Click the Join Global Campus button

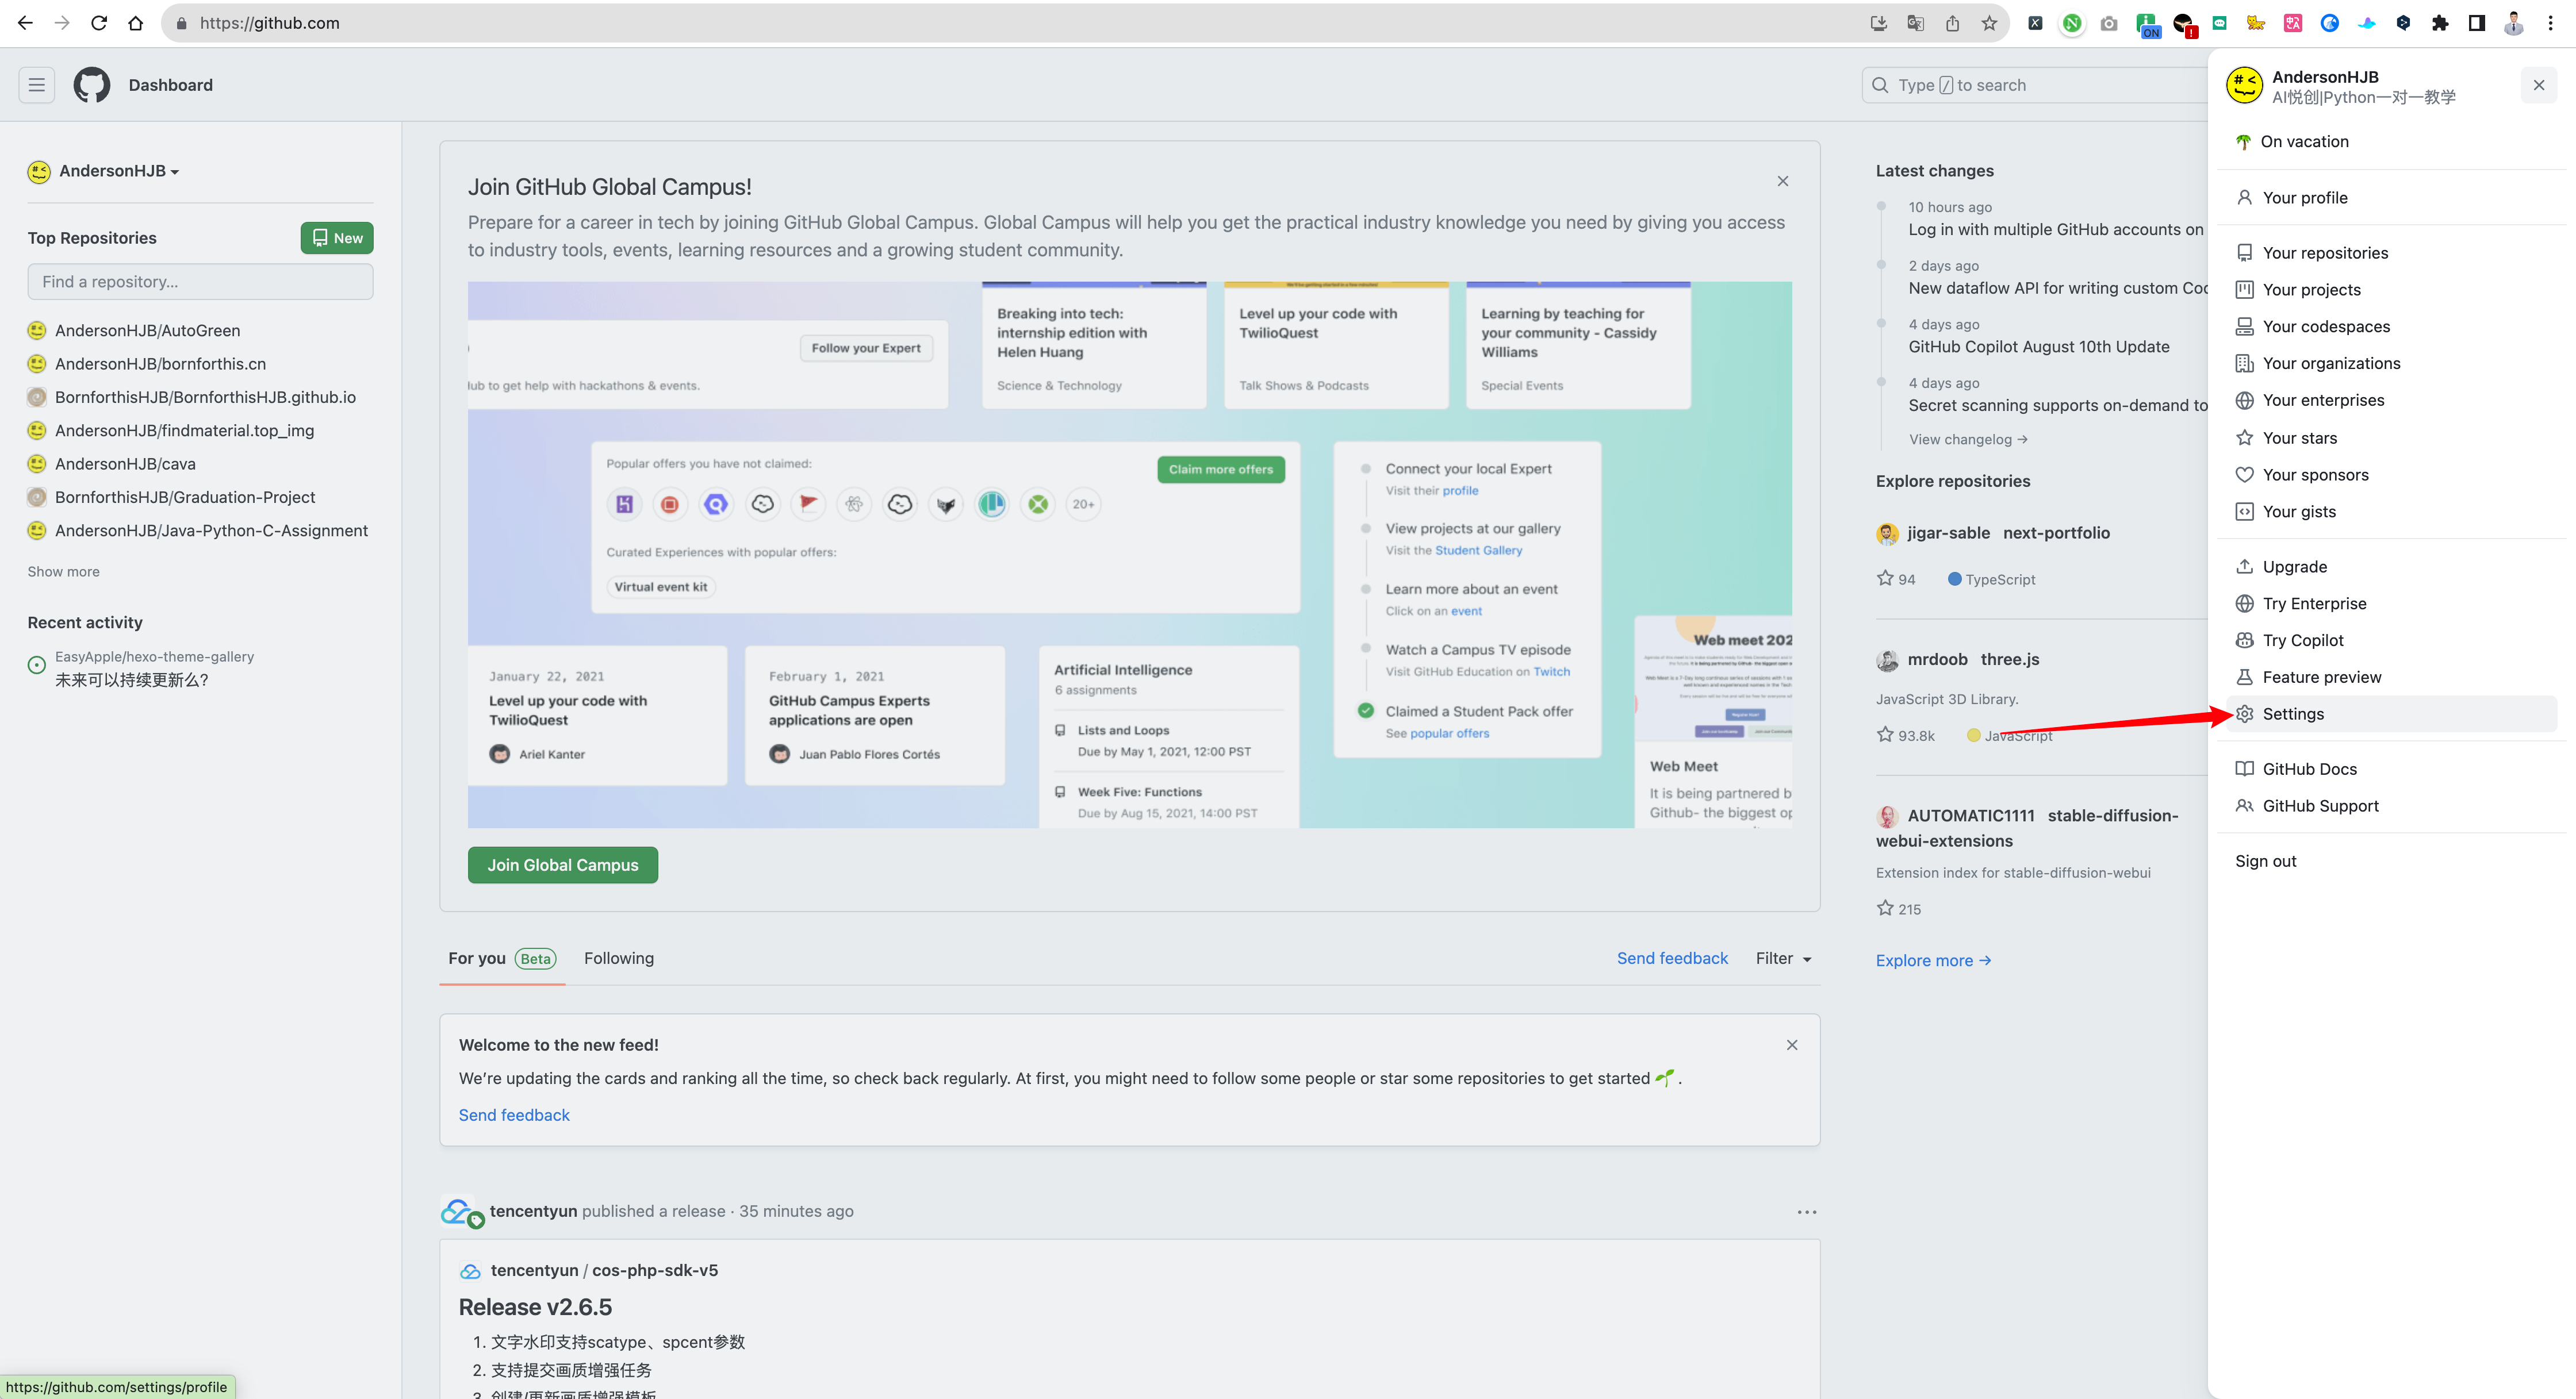pyautogui.click(x=563, y=866)
